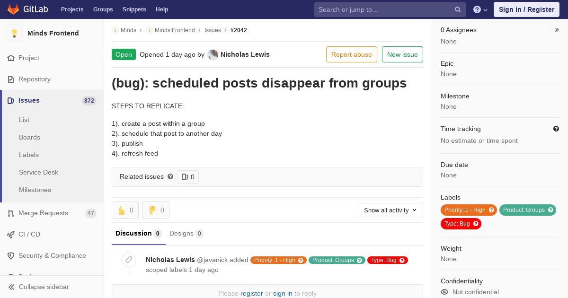Viewport: 568px width, 298px height.
Task: Click help icon on sidebar Type::Bug label
Action: coord(476,224)
